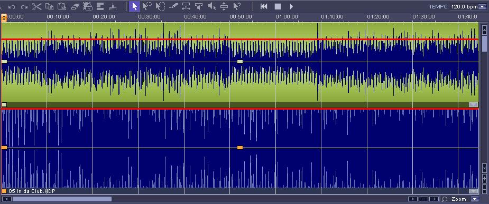Click the Redo arrow icon

24,6
